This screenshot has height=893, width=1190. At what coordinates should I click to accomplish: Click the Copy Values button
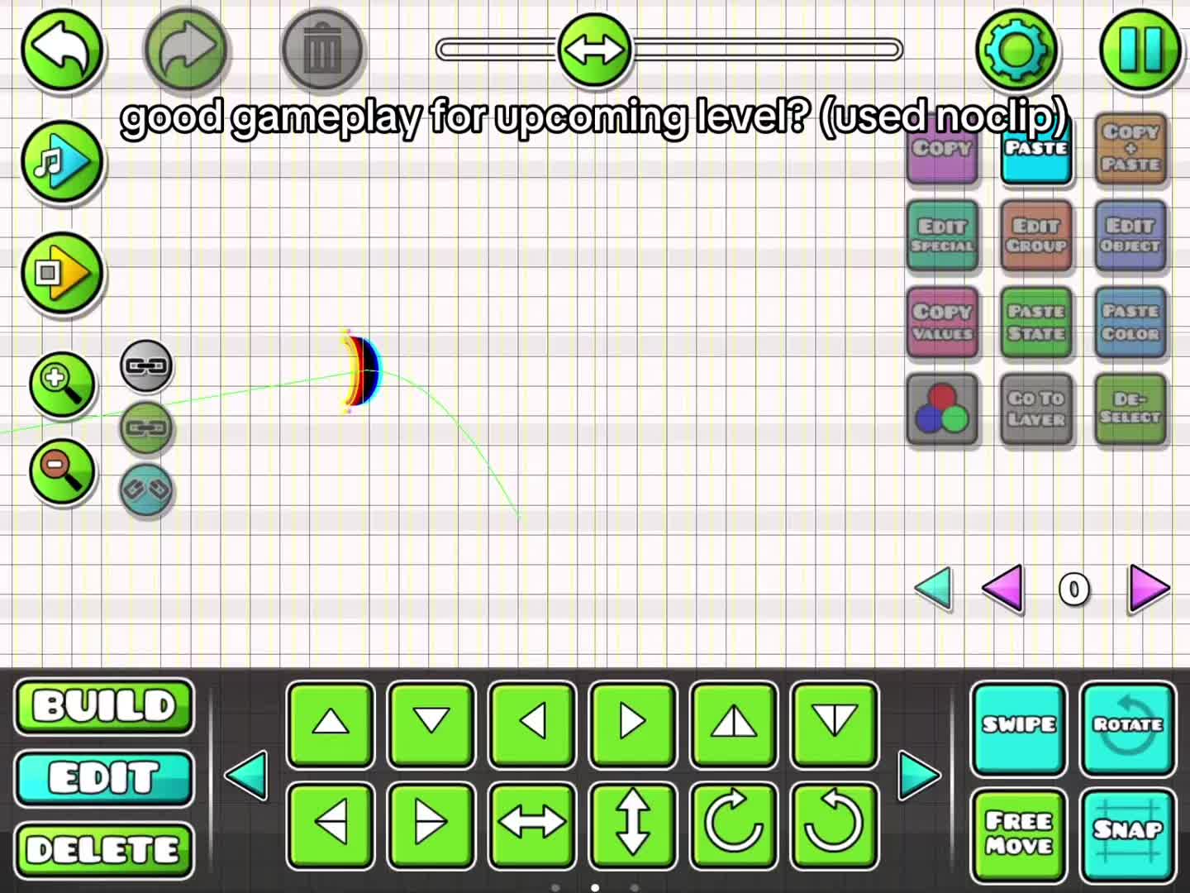click(x=942, y=322)
